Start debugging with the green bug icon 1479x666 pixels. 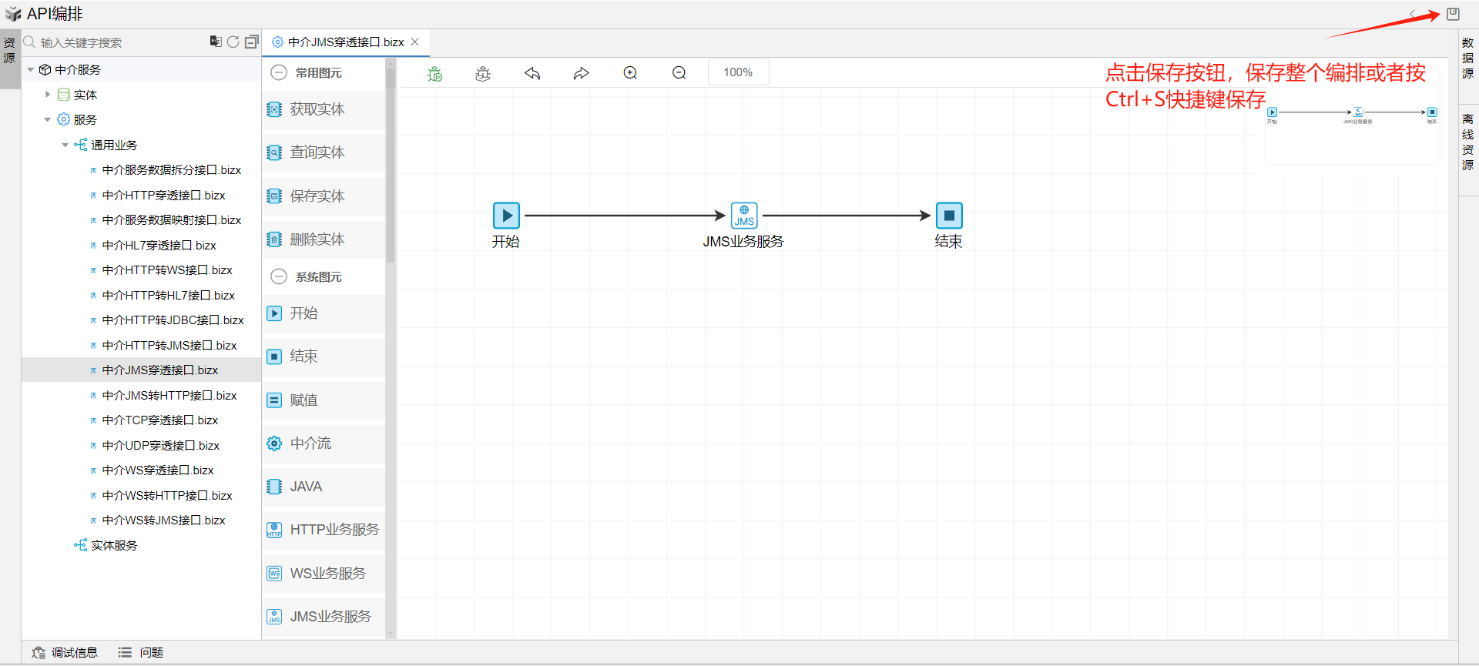point(435,73)
